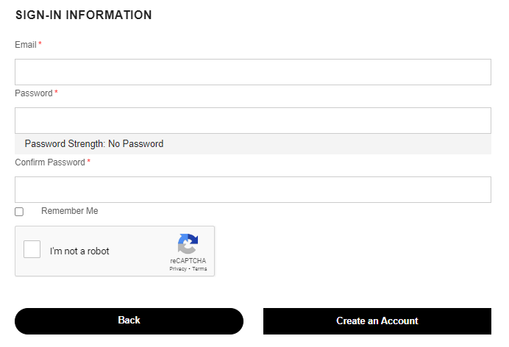Image resolution: width=509 pixels, height=347 pixels.
Task: Click the red asterisk beside Confirm Password
Action: click(x=88, y=161)
